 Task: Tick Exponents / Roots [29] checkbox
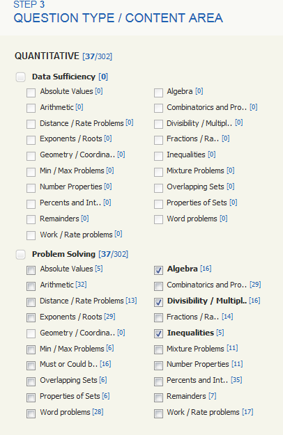click(x=31, y=318)
